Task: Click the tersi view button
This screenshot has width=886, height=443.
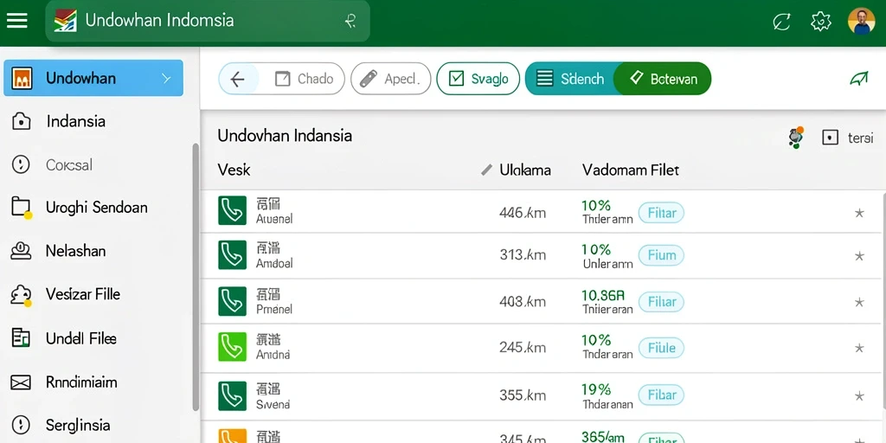Action: 848,138
